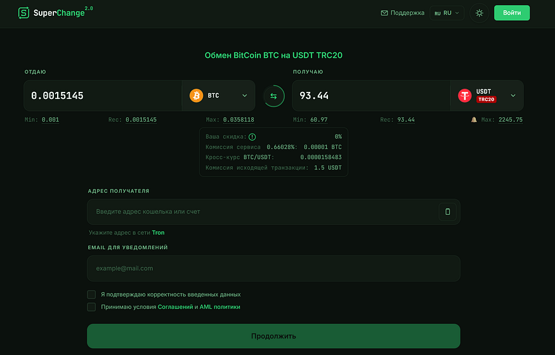Toggle light theme with sun icon
Screen dimensions: 555x355
click(480, 13)
